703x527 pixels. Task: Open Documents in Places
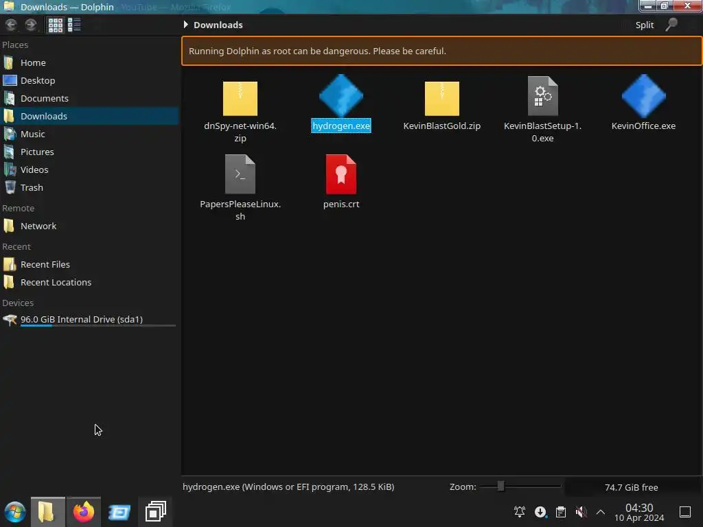click(x=90, y=99)
